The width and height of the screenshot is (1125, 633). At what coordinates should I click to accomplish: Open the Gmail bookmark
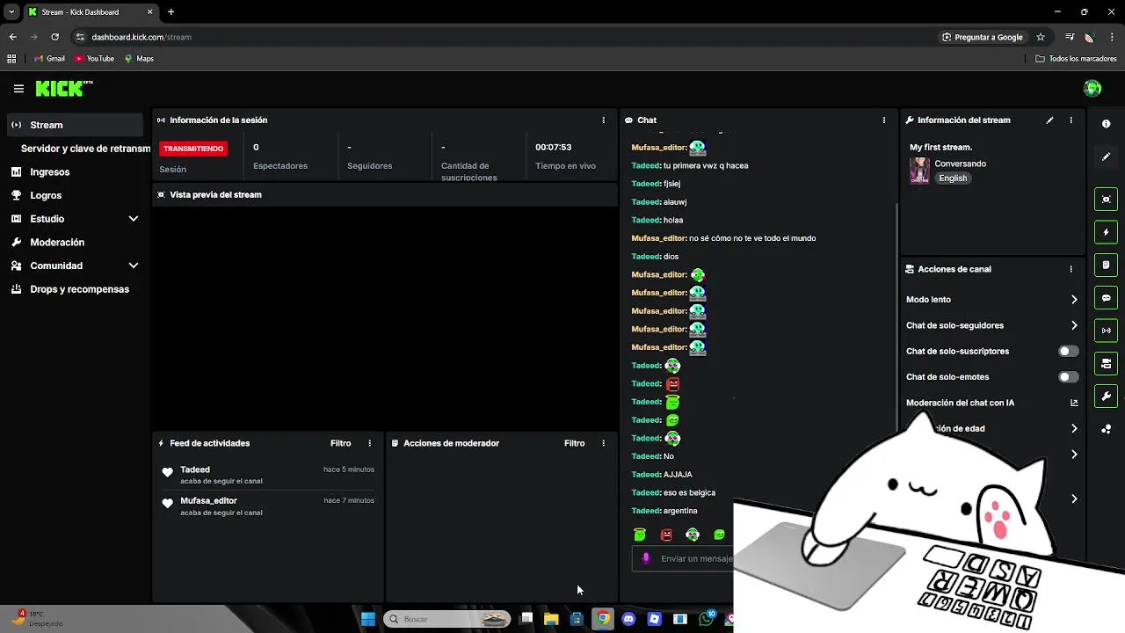pyautogui.click(x=50, y=59)
